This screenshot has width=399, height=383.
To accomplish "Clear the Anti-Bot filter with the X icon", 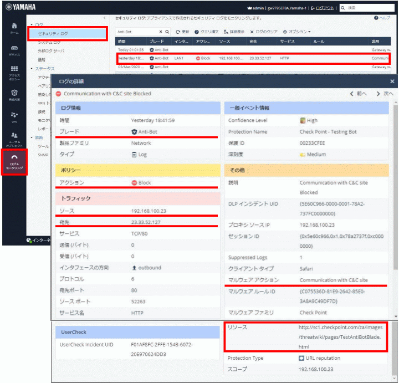I will pyautogui.click(x=161, y=32).
